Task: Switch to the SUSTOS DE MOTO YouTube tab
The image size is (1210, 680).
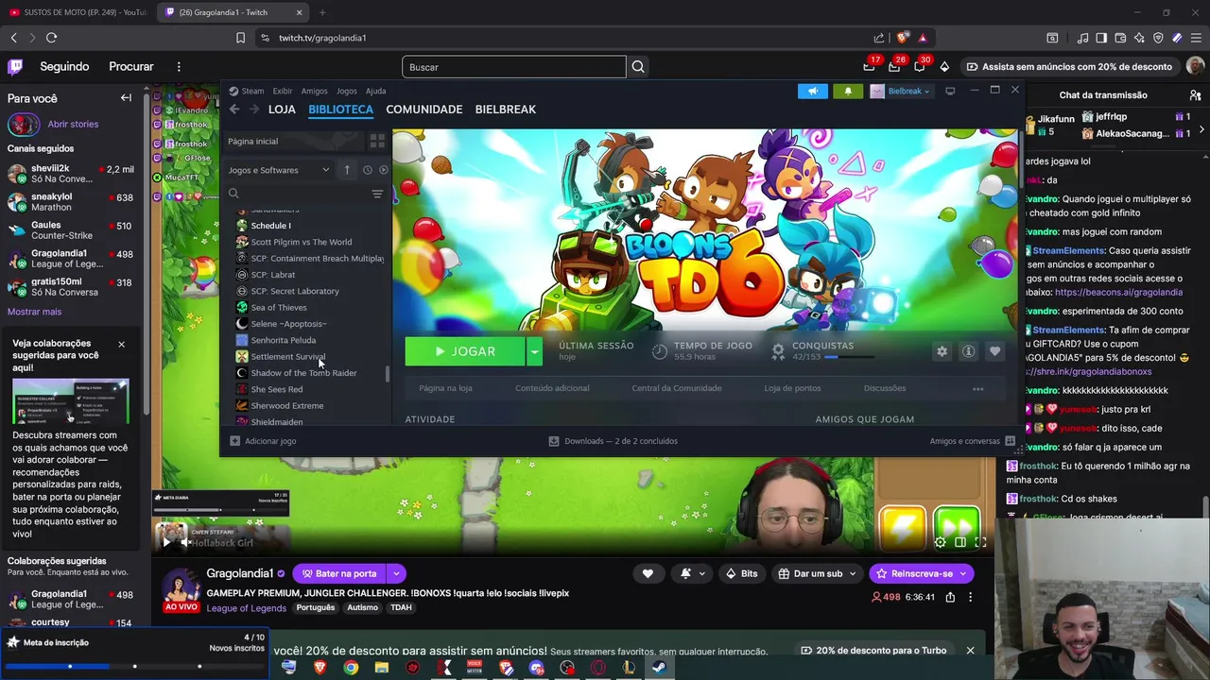Action: pyautogui.click(x=78, y=12)
